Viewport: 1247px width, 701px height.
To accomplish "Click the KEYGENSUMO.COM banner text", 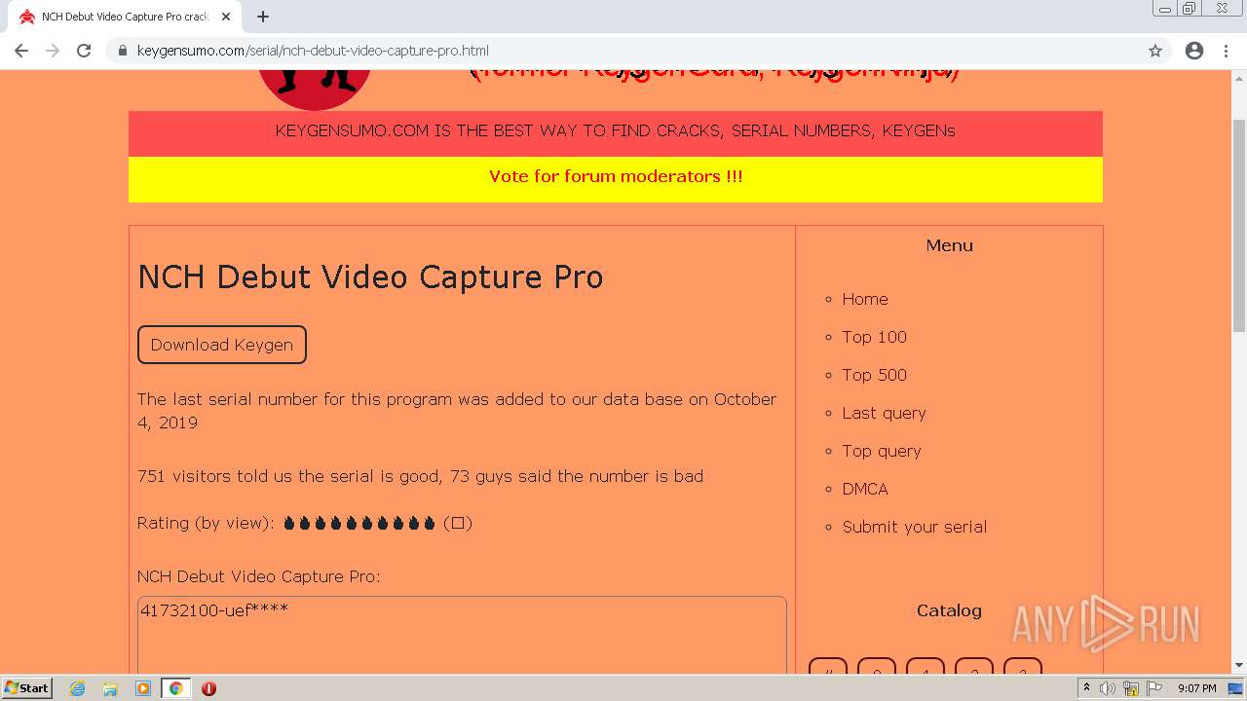I will [616, 130].
